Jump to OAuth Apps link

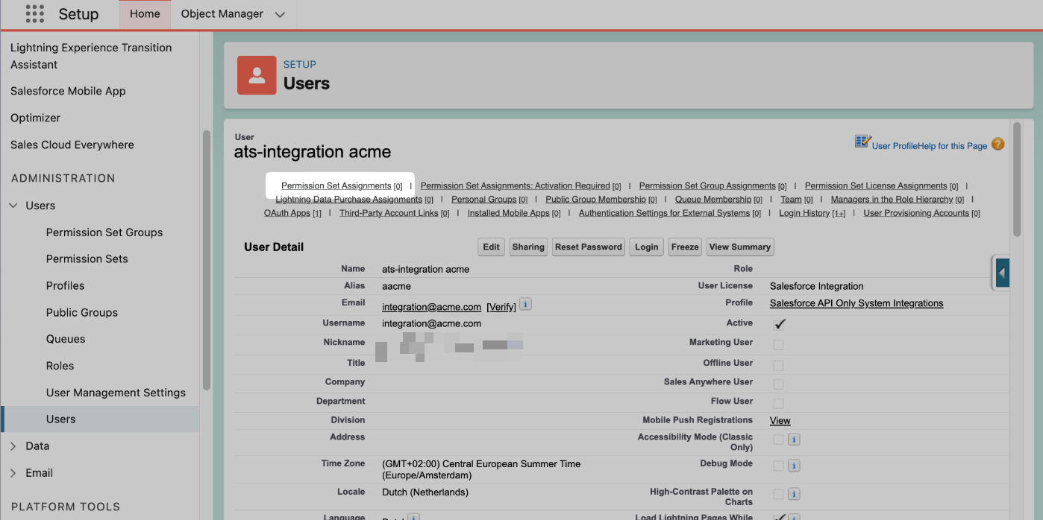[287, 213]
